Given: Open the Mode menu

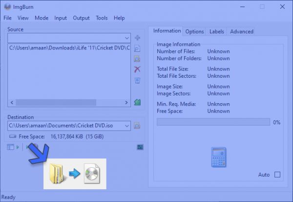Looking at the screenshot, I should pyautogui.click(x=42, y=18).
